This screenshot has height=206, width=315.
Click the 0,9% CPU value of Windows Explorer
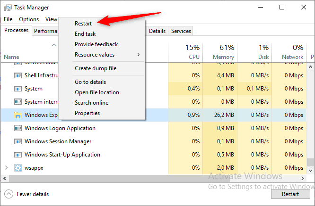[193, 115]
